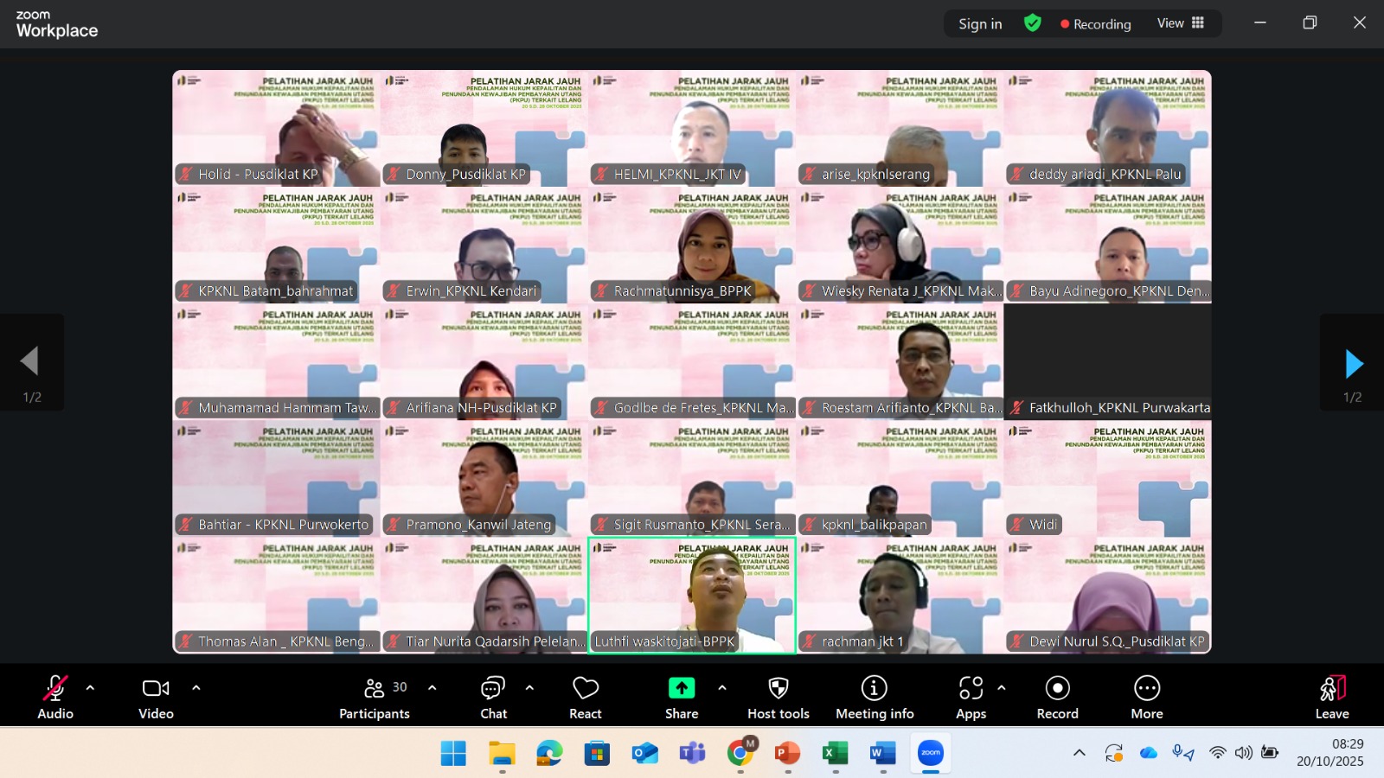Toggle the meeting Record button
The height and width of the screenshot is (778, 1384).
coord(1057,696)
